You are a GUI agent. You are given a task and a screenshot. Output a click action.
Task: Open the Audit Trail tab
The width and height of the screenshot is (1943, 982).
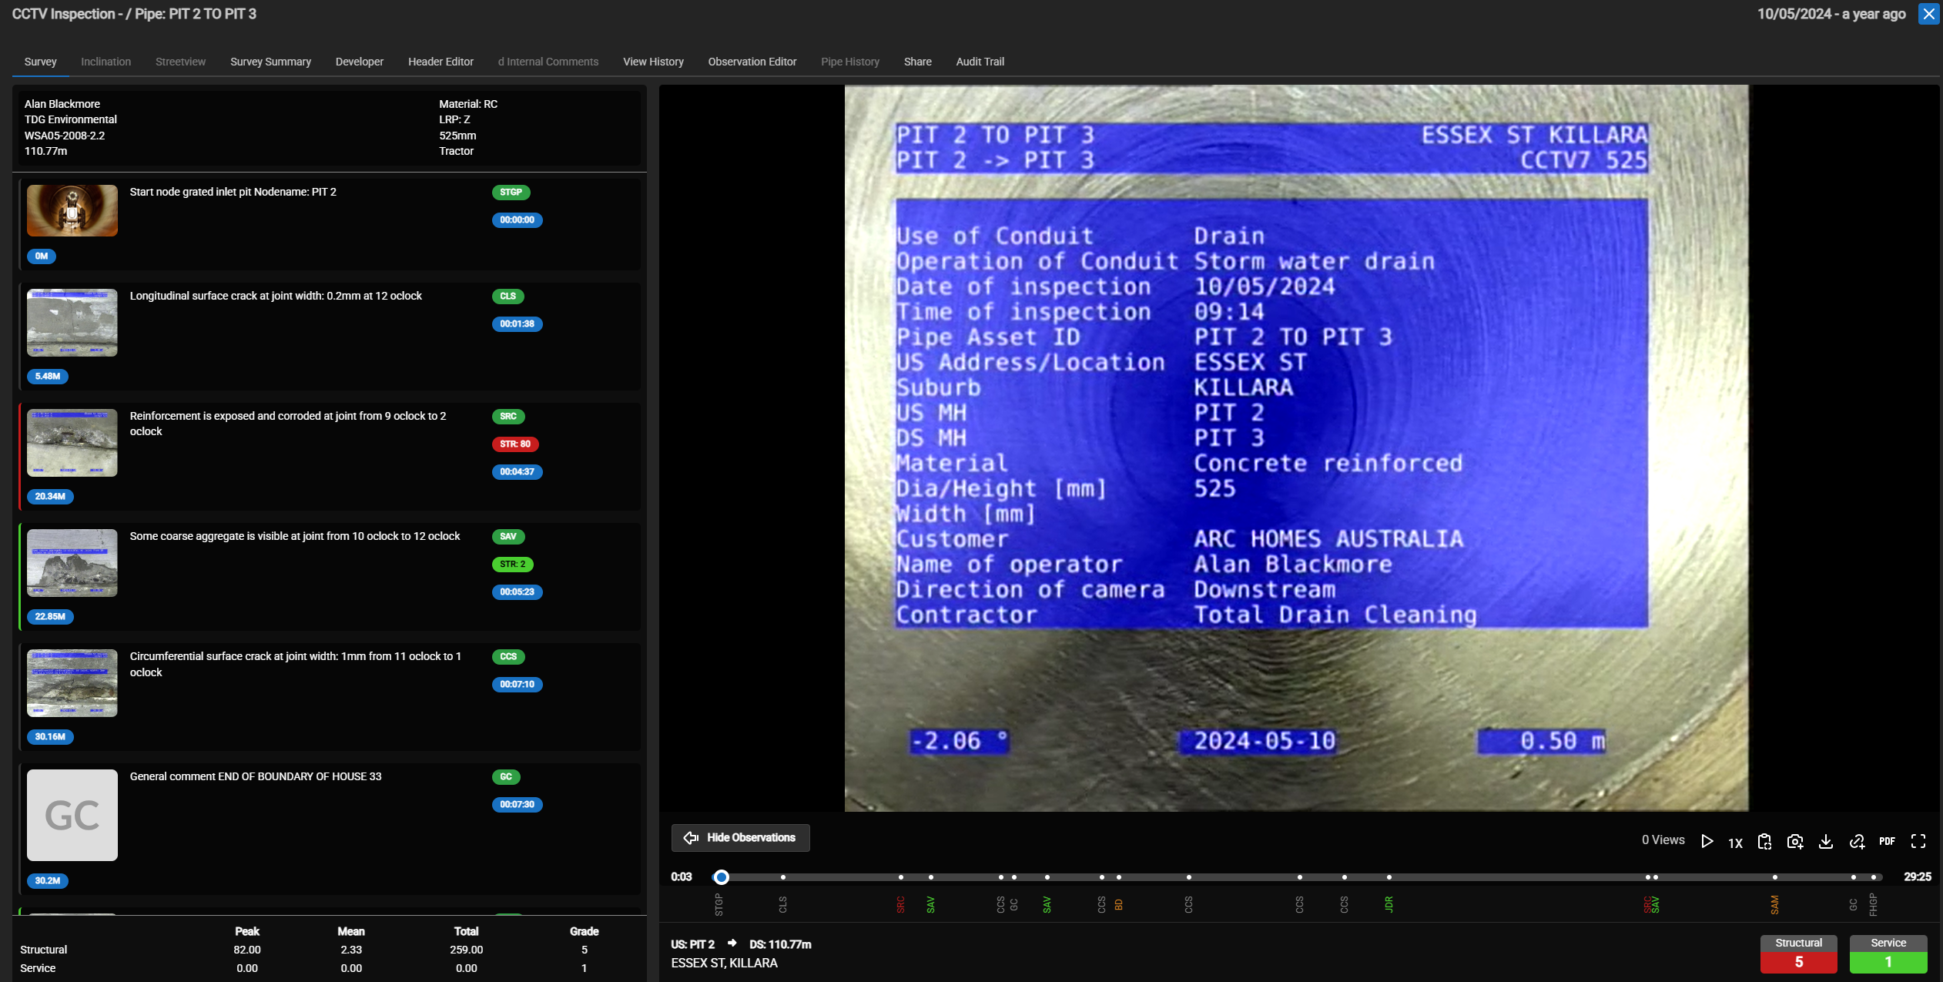(980, 62)
